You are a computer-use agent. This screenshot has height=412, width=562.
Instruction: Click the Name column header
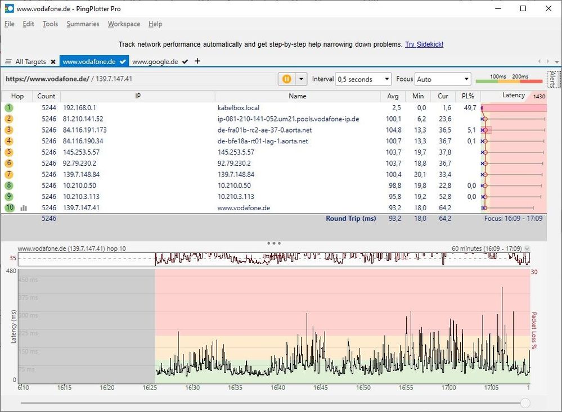(x=298, y=96)
